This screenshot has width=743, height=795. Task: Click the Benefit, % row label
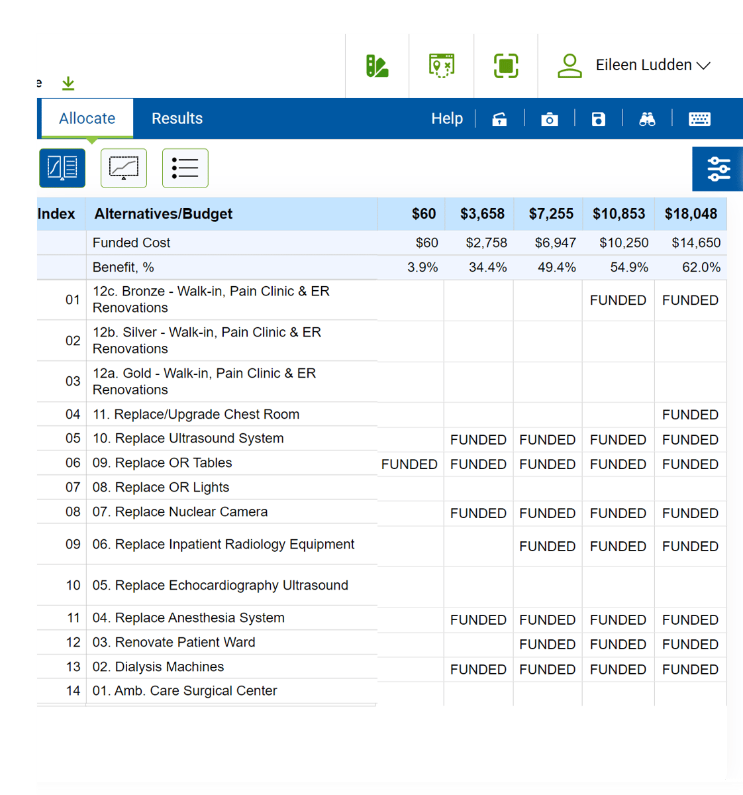123,268
